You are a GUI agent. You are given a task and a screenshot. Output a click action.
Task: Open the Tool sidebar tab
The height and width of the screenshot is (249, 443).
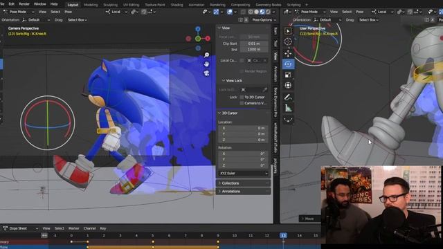tap(275, 43)
